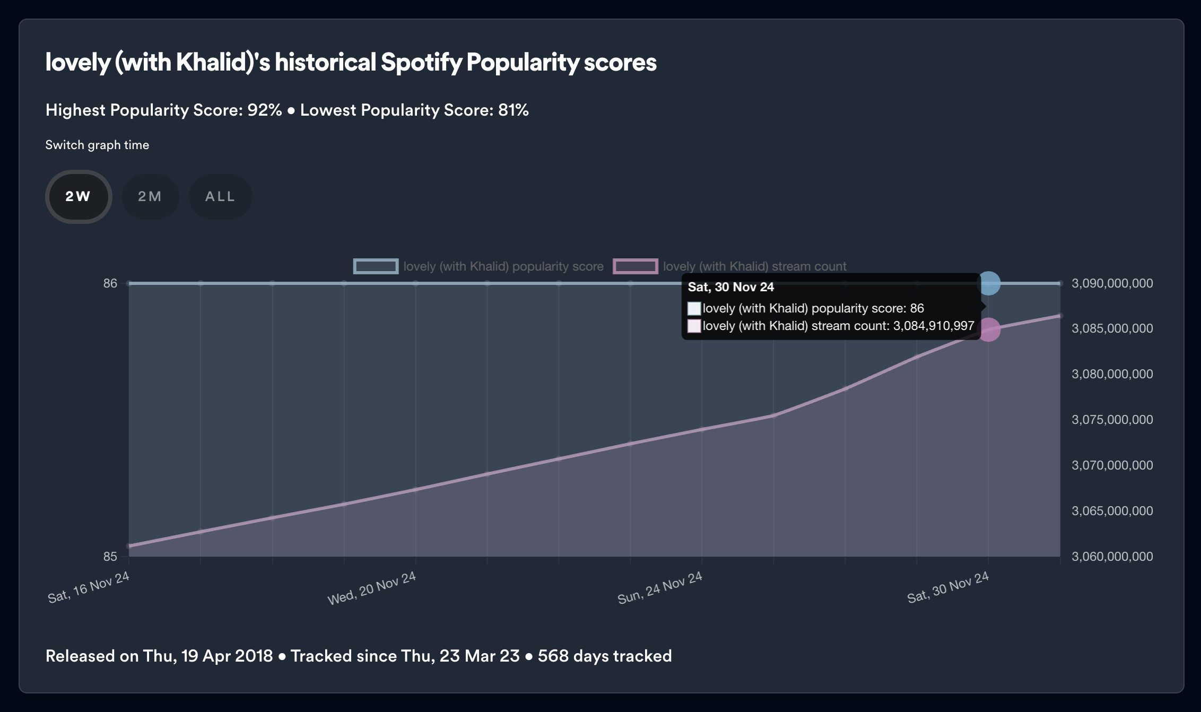Click the tooltip header showing Sat, 30 Nov 24
Screen dimensions: 1201x712
pyautogui.click(x=732, y=288)
